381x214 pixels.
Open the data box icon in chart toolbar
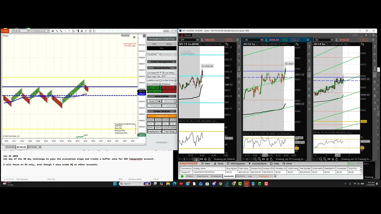(x=74, y=31)
